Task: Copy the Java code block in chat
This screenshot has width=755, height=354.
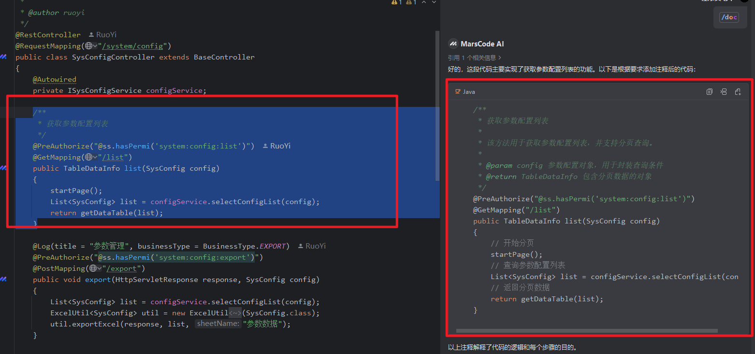Action: (x=709, y=92)
